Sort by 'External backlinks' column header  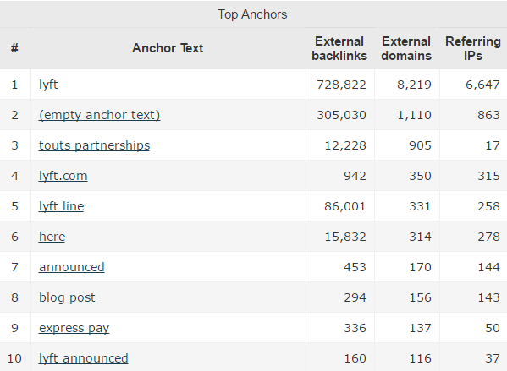click(x=339, y=48)
